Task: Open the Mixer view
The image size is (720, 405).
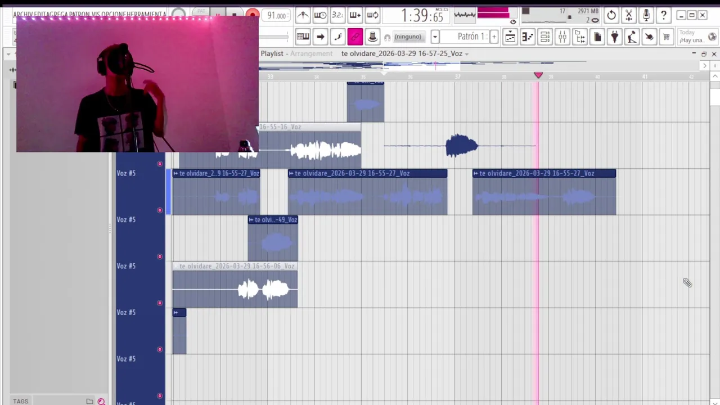Action: click(562, 37)
